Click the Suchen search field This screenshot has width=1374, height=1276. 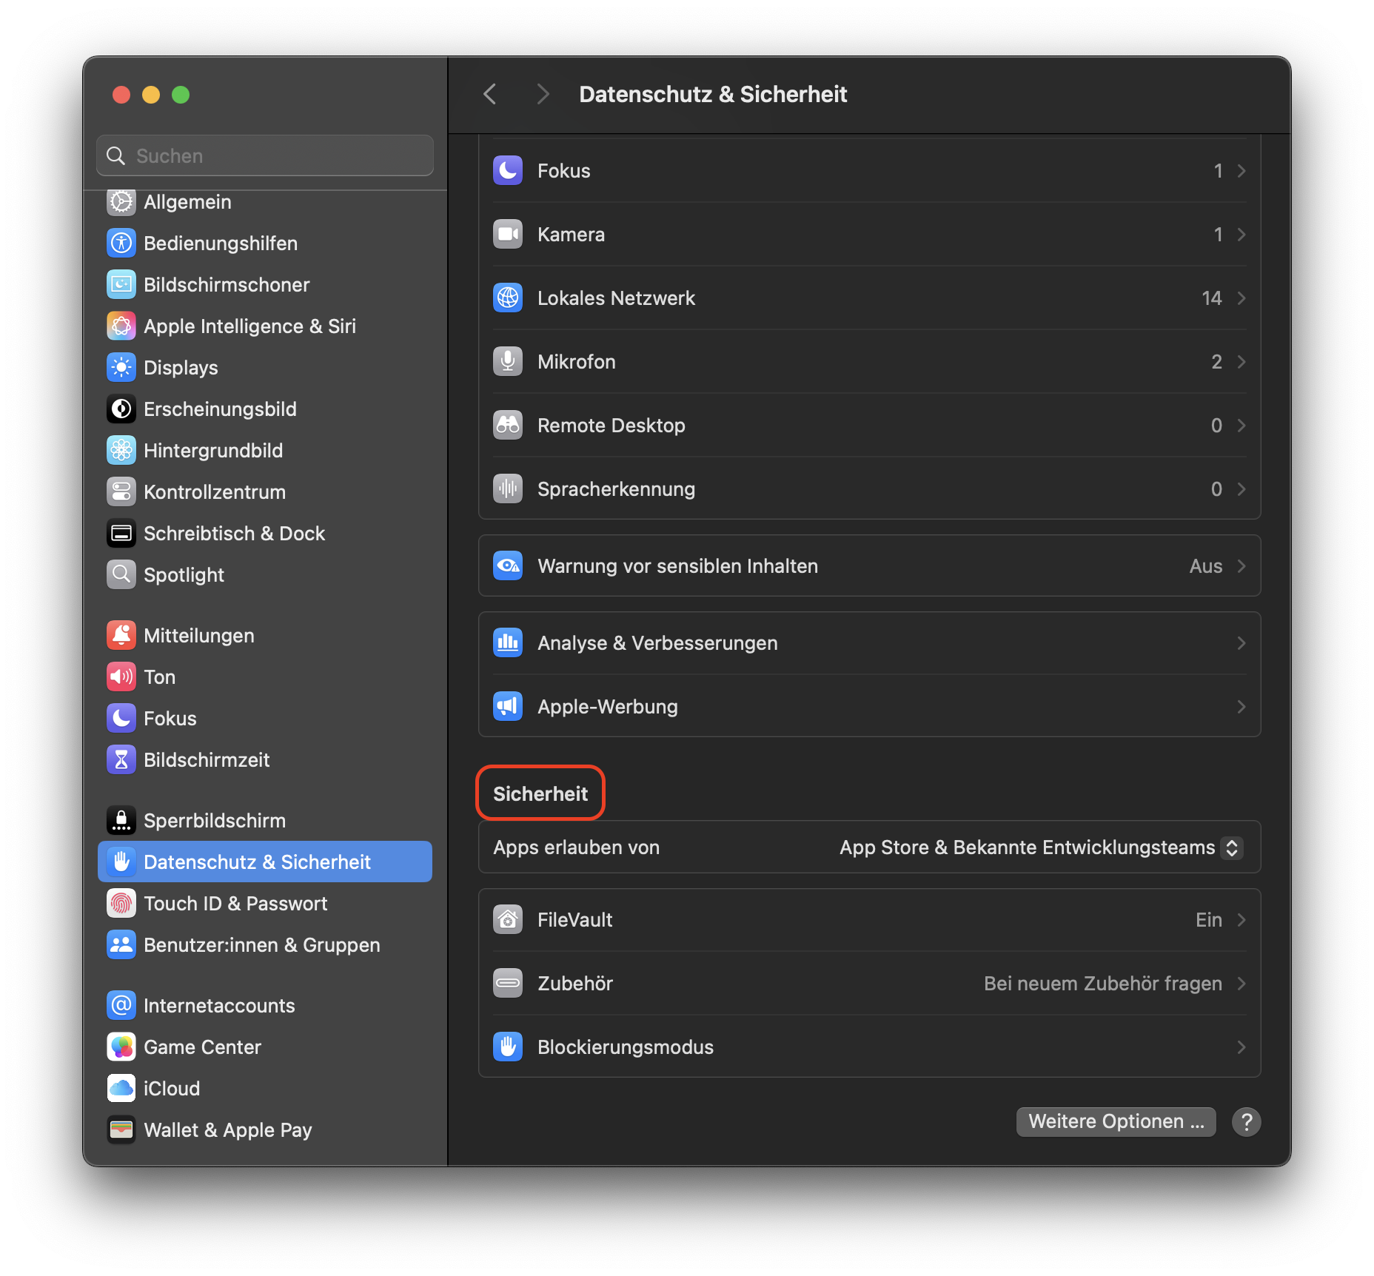[x=264, y=155]
